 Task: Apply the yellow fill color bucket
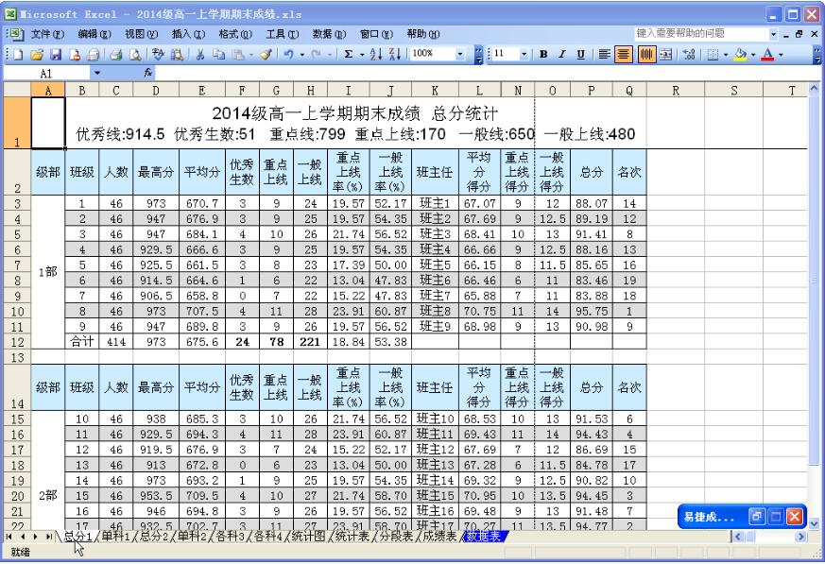coord(741,54)
